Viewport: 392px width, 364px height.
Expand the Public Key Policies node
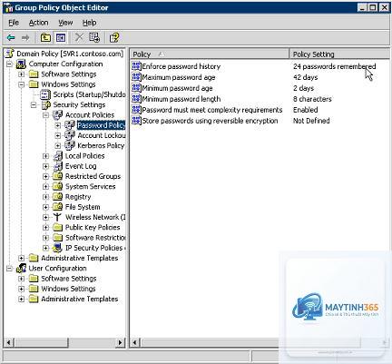click(45, 228)
